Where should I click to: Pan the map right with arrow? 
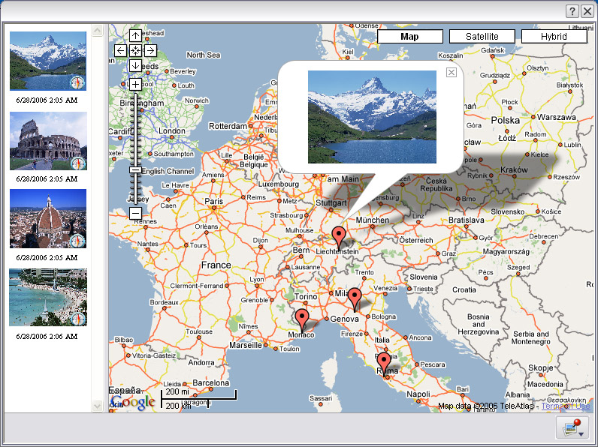click(x=150, y=50)
